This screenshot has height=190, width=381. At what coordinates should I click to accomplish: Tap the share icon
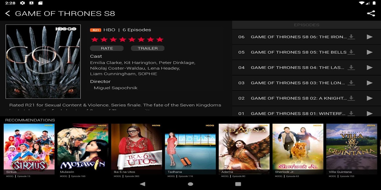coord(371,13)
